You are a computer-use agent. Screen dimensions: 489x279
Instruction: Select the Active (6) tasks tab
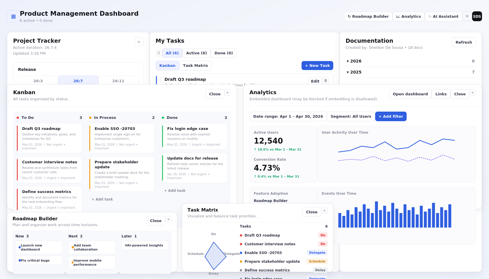pos(196,53)
